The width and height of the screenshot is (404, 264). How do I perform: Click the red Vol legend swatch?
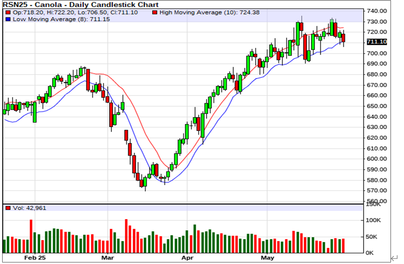pos(8,208)
